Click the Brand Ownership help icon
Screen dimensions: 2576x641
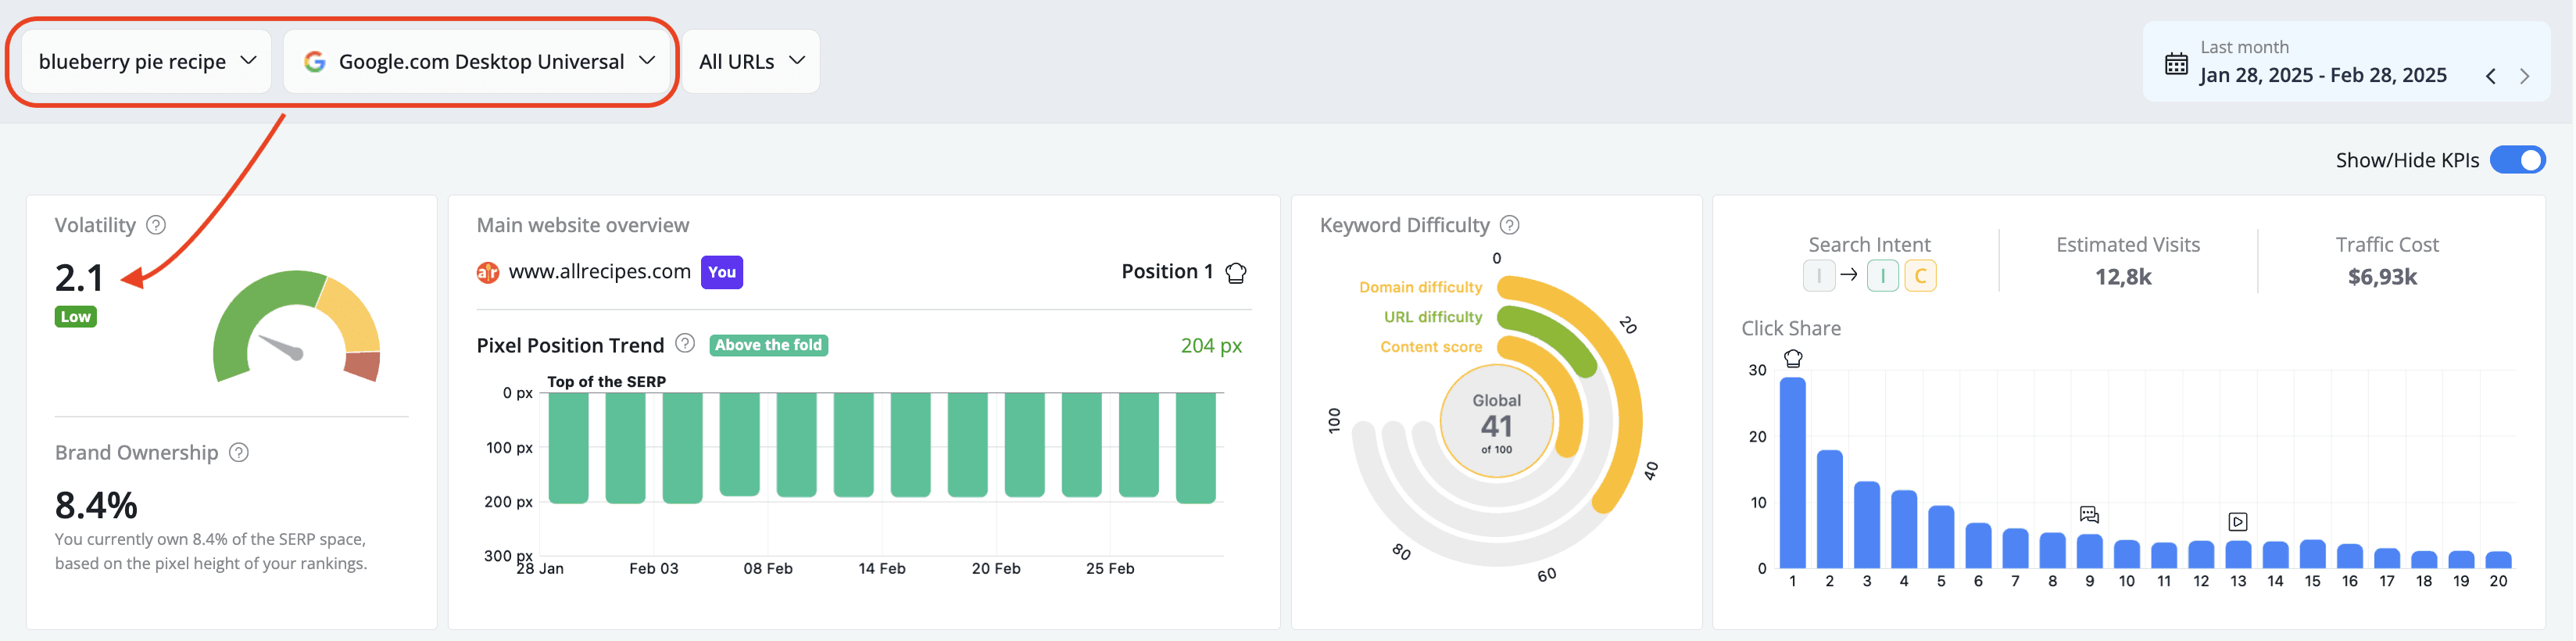point(239,453)
